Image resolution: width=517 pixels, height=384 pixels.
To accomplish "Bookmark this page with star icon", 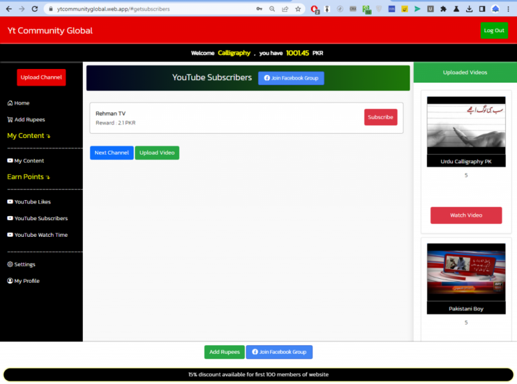I will (298, 9).
